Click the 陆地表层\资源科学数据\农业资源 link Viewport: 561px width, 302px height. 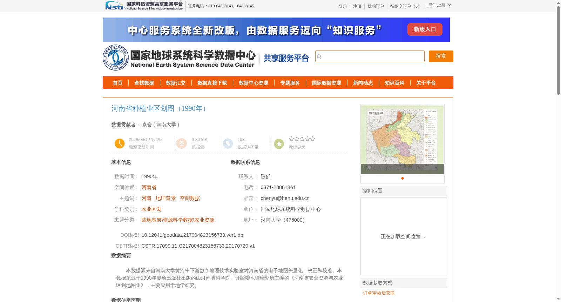tap(178, 220)
